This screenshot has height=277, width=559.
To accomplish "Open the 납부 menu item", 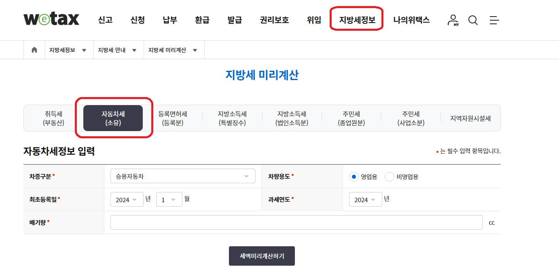I will 169,19.
